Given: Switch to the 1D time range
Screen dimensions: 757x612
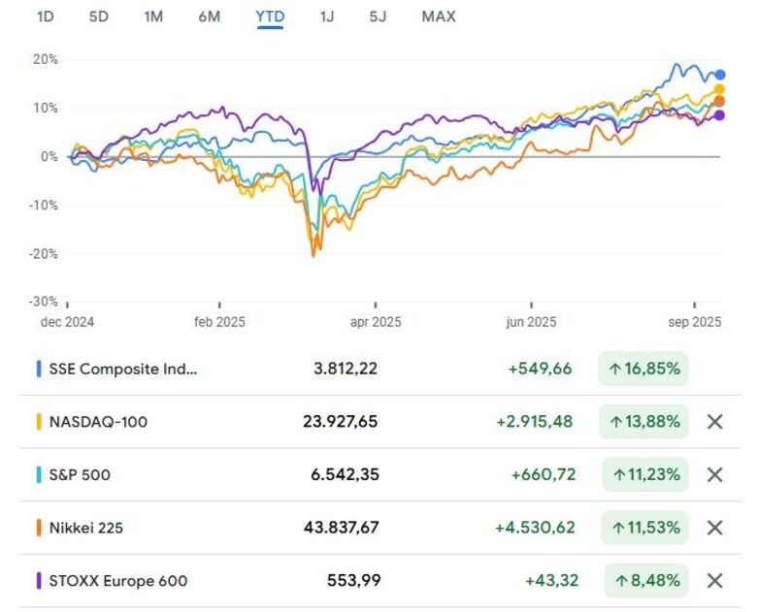Looking at the screenshot, I should 45,16.
